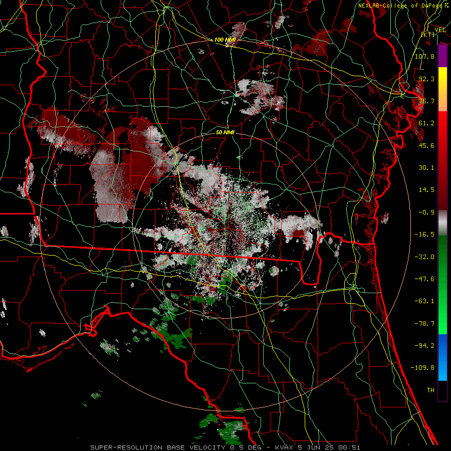This screenshot has width=451, height=451.
Task: Select the -78.7 legend value
Action: 424,324
